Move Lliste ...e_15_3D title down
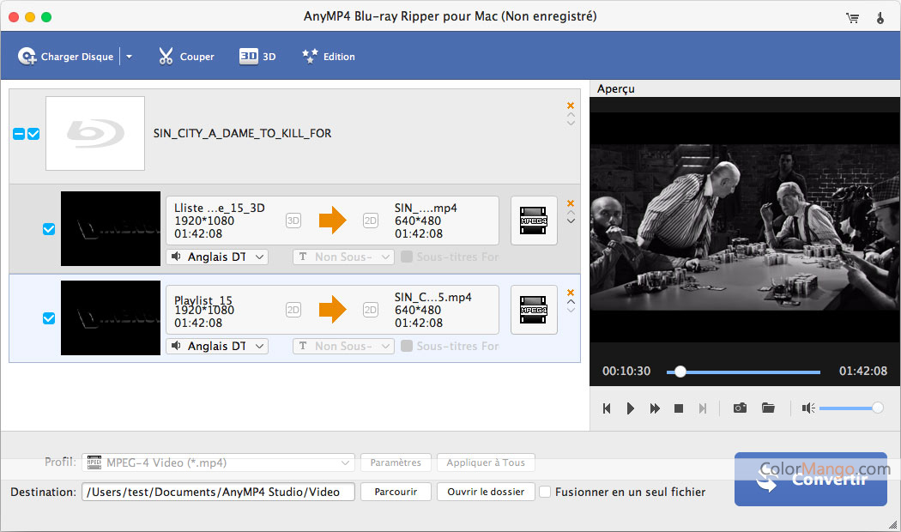 571,221
